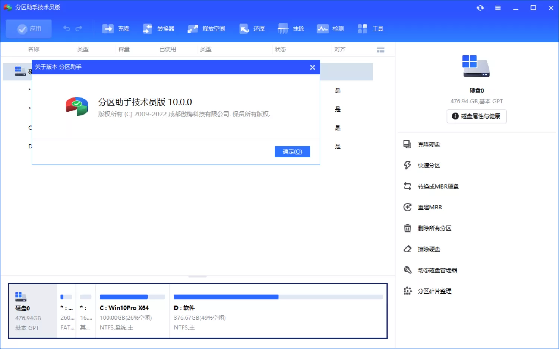Select the 克隆 (Clone) toolbar tool
This screenshot has height=349, width=559.
pyautogui.click(x=116, y=28)
